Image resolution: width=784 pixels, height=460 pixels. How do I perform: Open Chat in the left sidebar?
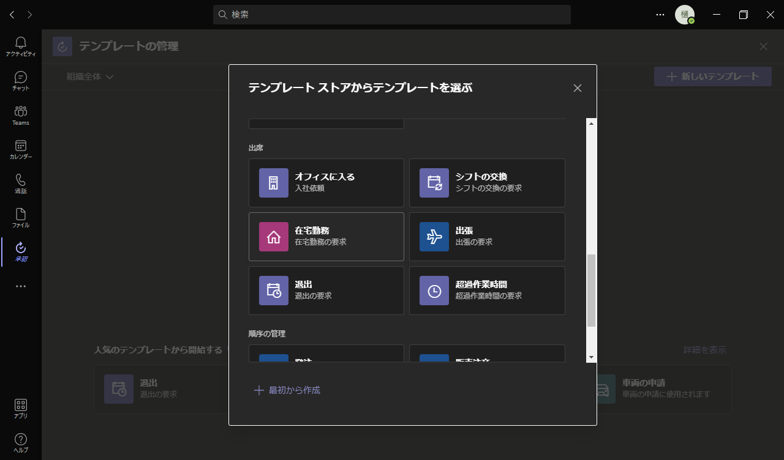click(x=21, y=81)
